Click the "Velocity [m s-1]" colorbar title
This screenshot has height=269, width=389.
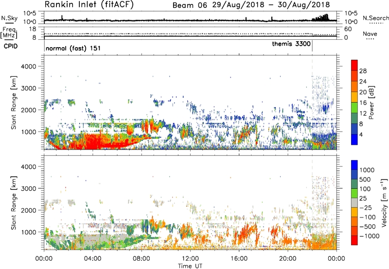pyautogui.click(x=384, y=202)
